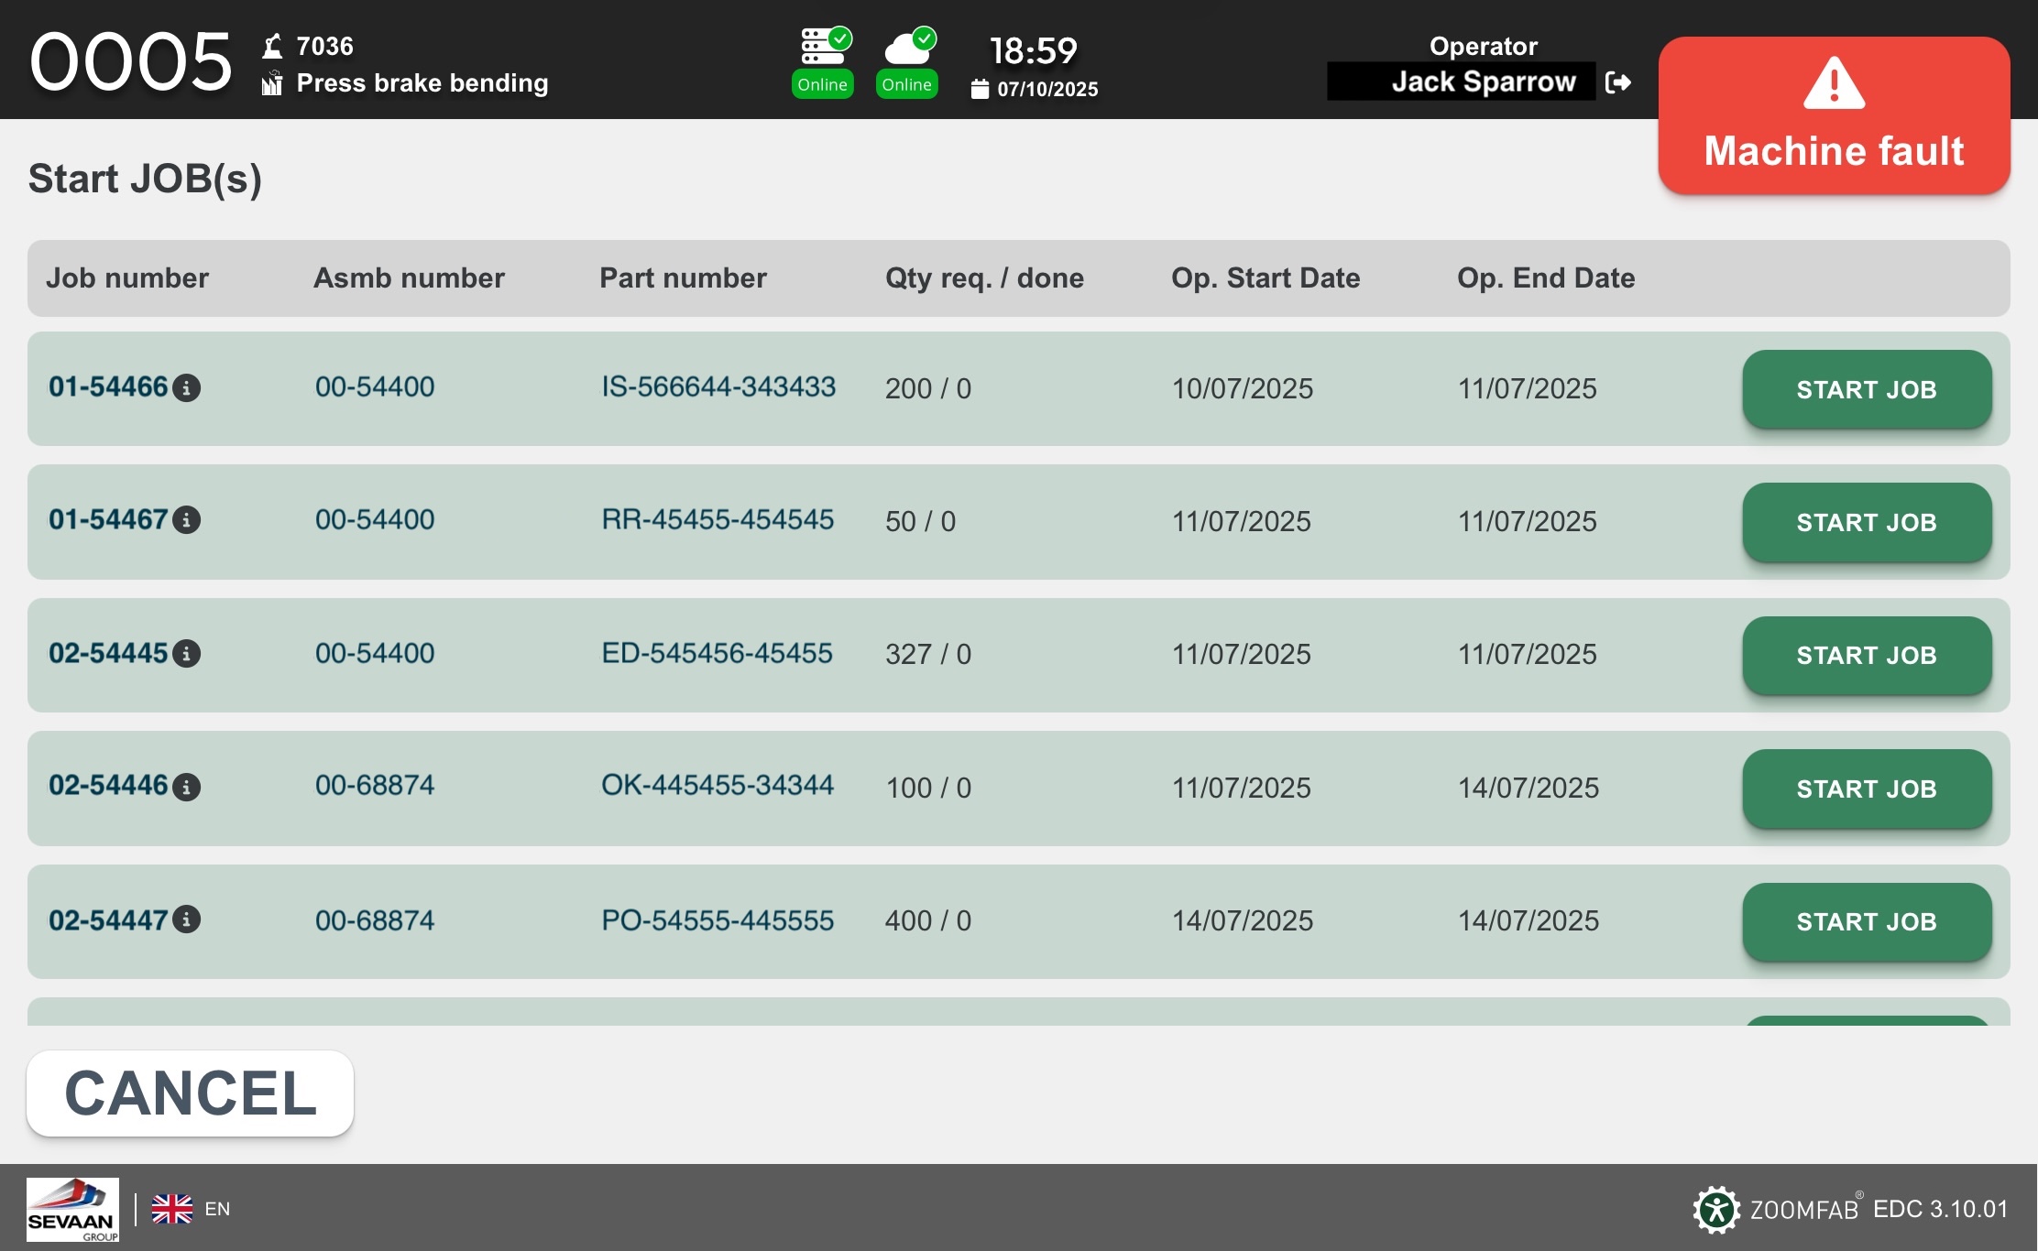
Task: Check cloud Online status icon
Action: pyautogui.click(x=907, y=48)
